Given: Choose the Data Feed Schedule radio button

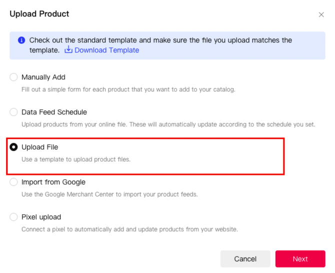Looking at the screenshot, I should pos(13,112).
